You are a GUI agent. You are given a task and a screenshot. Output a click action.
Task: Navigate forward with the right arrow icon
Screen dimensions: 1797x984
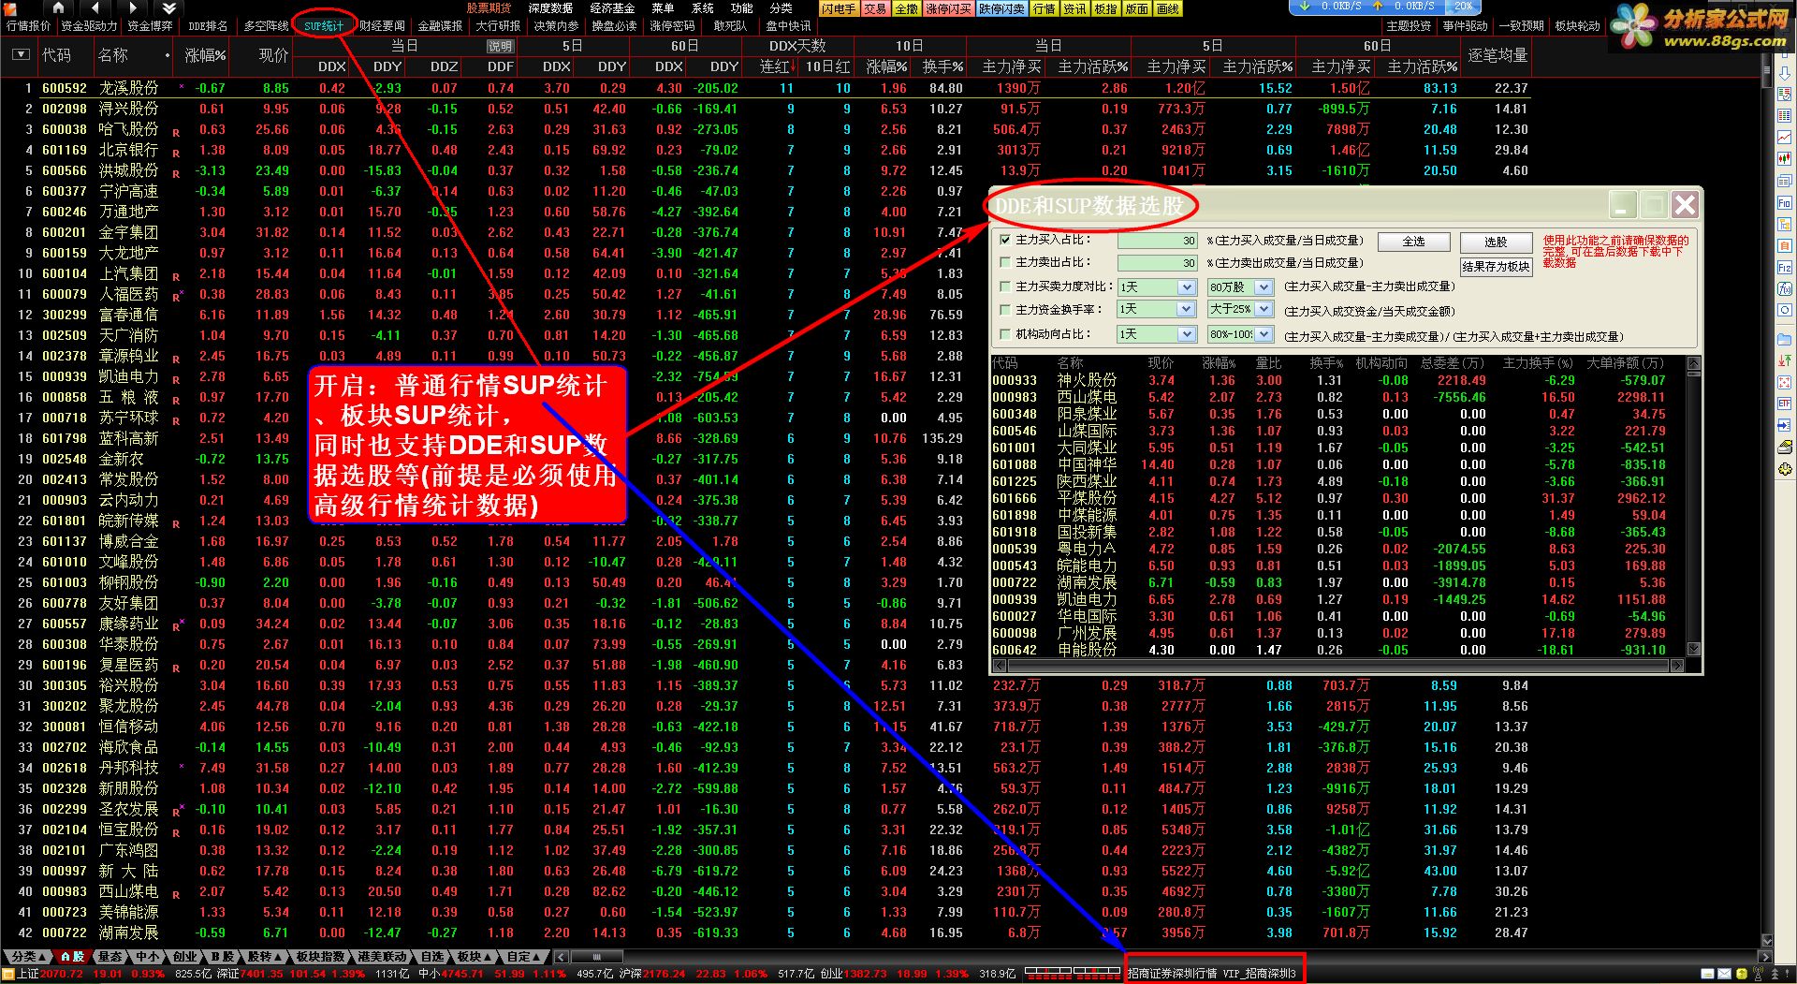[133, 7]
